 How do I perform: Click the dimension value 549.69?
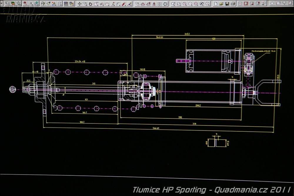160,37
